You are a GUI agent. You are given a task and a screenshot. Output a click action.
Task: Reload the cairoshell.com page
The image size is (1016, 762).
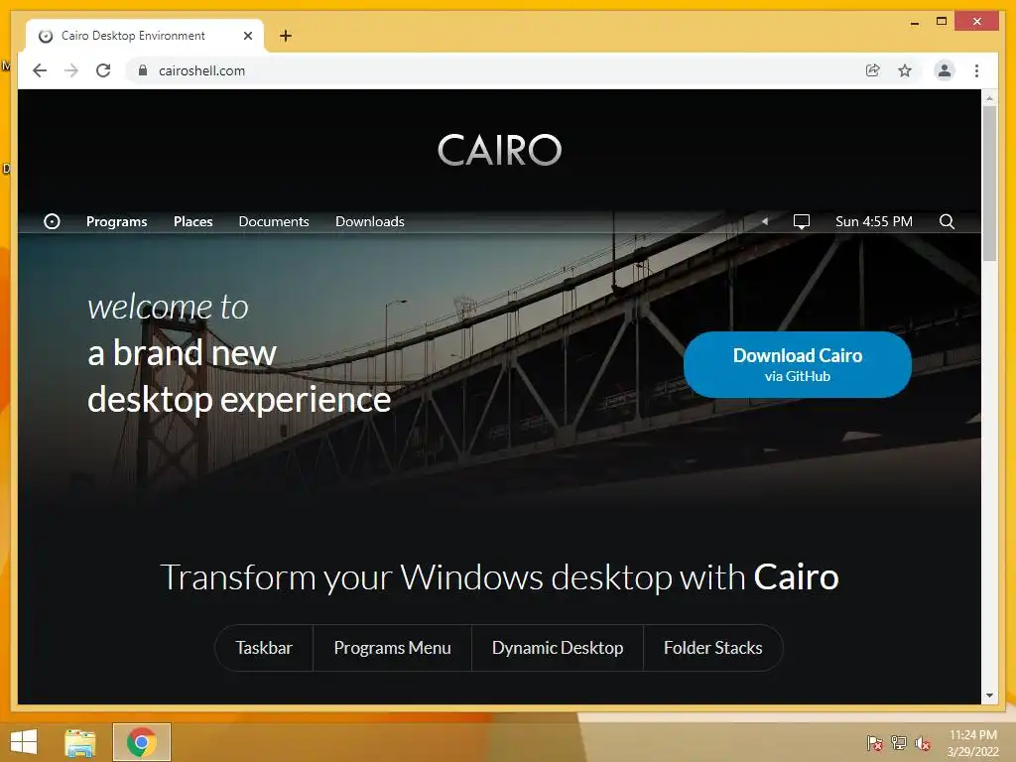(103, 70)
